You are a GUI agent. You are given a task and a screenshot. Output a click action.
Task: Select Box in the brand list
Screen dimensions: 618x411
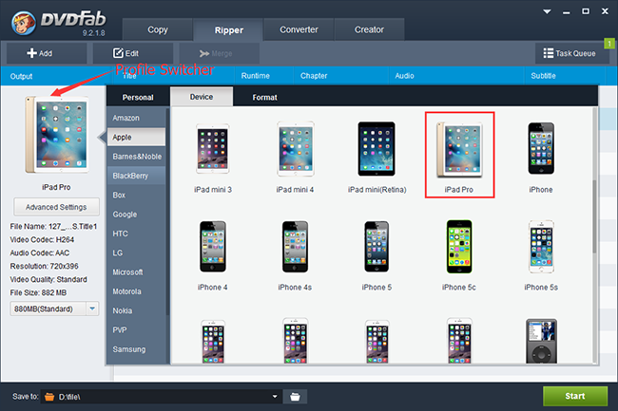[136, 195]
